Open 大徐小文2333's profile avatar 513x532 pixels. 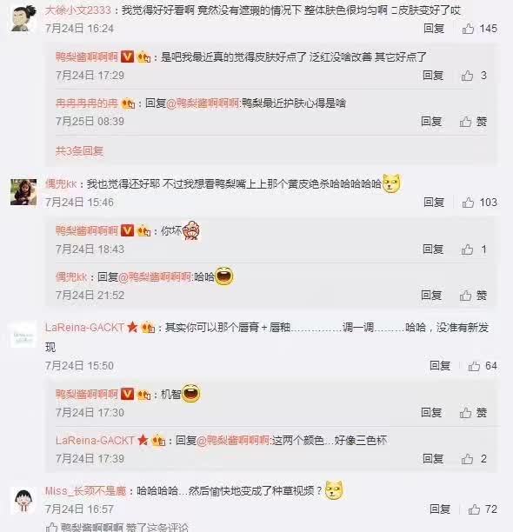[23, 18]
